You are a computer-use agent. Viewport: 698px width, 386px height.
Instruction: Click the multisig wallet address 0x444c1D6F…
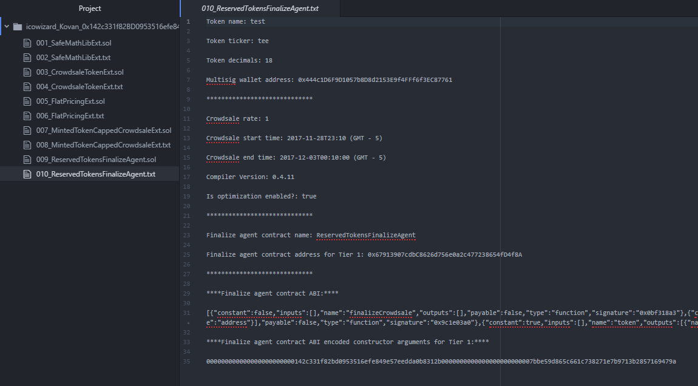(375, 80)
